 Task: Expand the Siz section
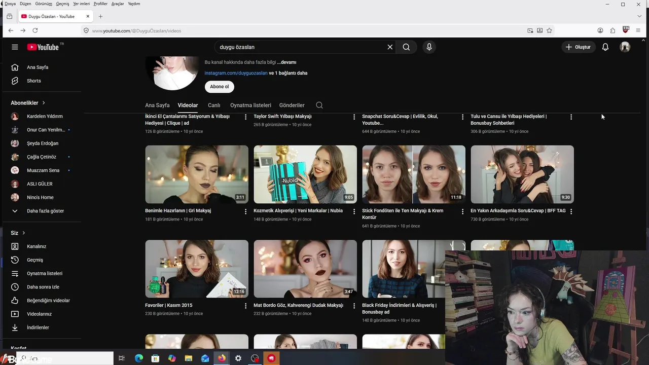click(x=18, y=233)
